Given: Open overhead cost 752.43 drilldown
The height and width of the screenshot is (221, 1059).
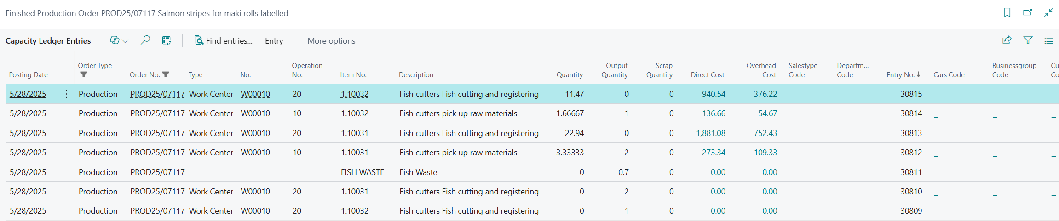Looking at the screenshot, I should pyautogui.click(x=765, y=133).
